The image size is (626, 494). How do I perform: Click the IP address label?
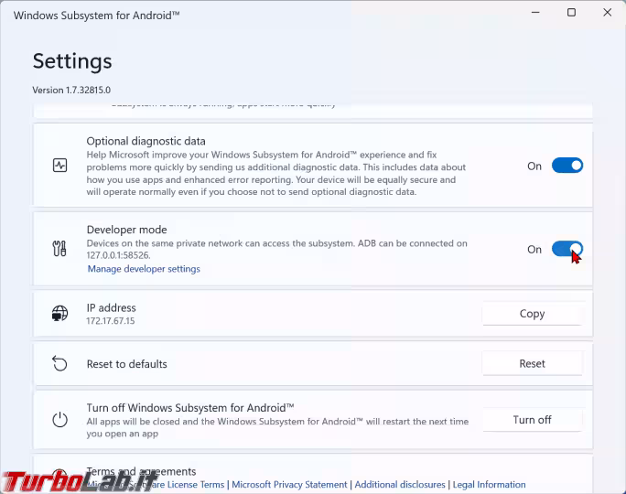pos(111,307)
